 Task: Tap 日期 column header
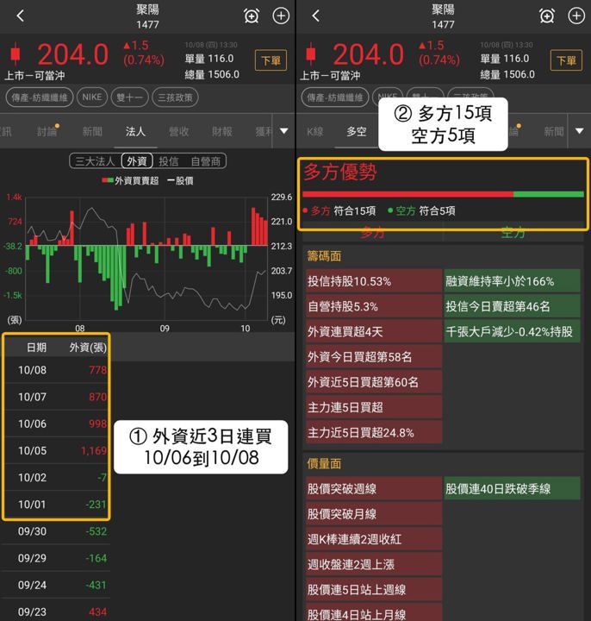[x=36, y=348]
